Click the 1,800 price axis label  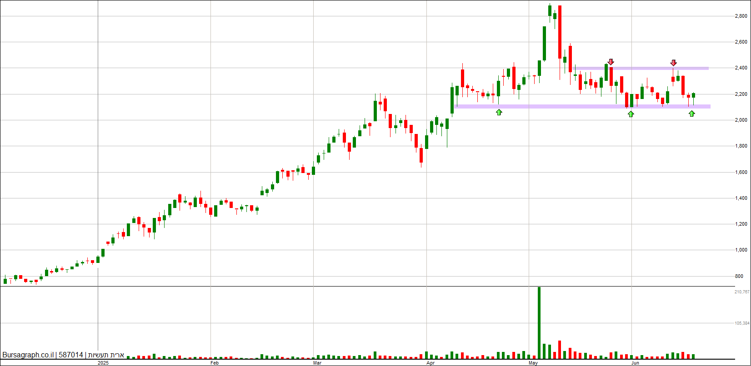(x=741, y=146)
